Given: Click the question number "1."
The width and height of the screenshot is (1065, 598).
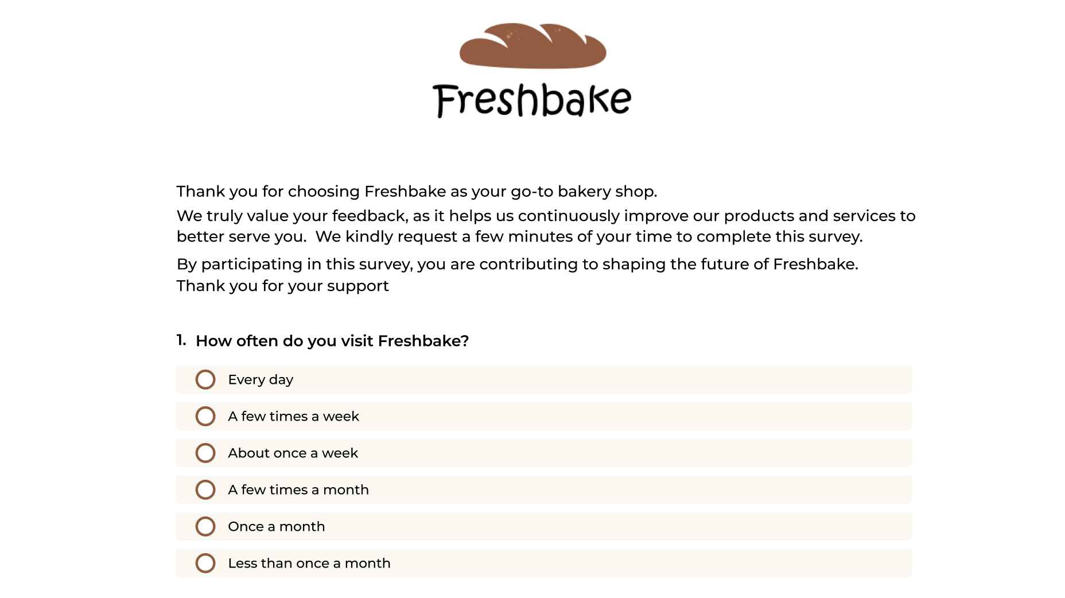Looking at the screenshot, I should 181,340.
